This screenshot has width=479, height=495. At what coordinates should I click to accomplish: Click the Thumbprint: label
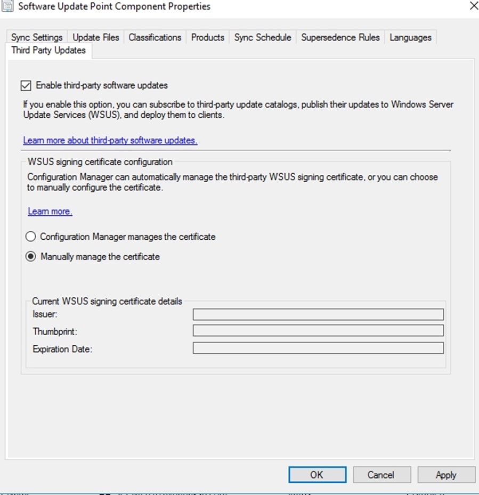coord(55,331)
